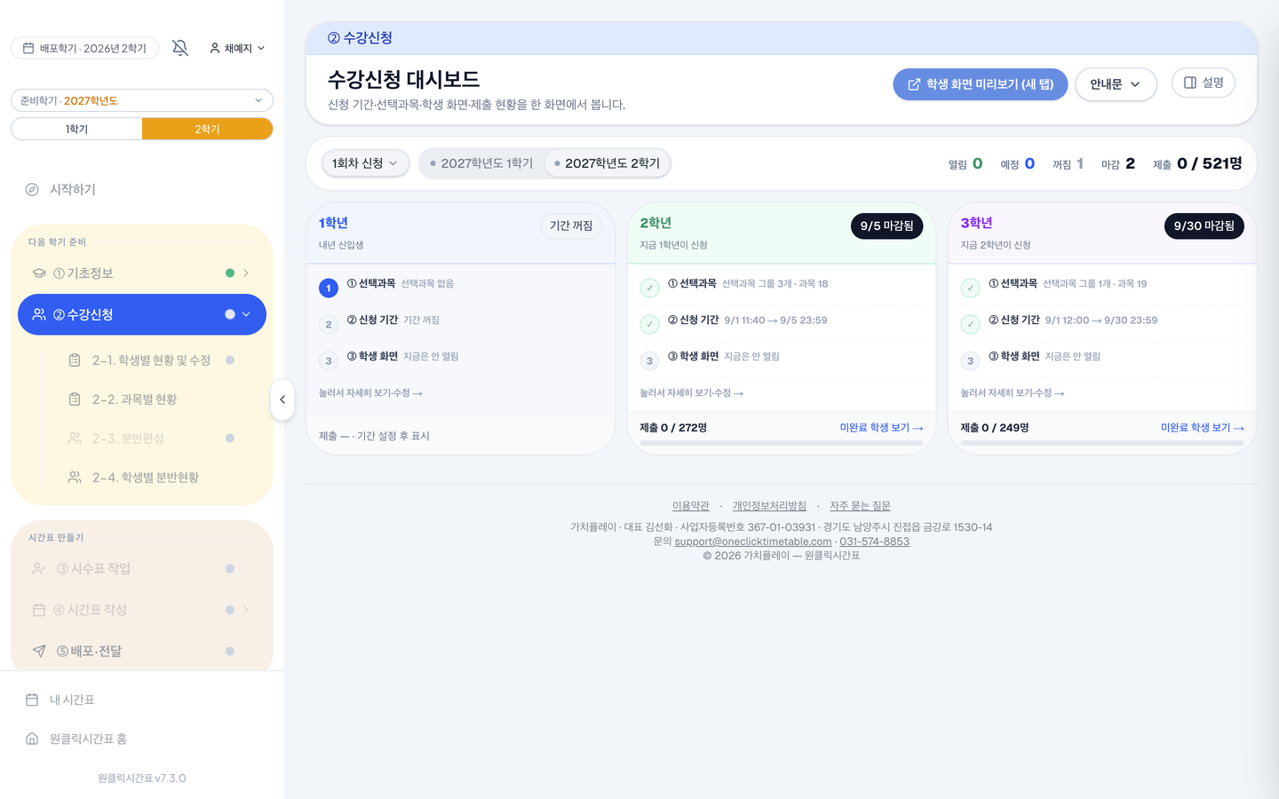Click the clipboard icon for 2-1. 학생별 현황 및 수정
The width and height of the screenshot is (1279, 799).
click(75, 360)
